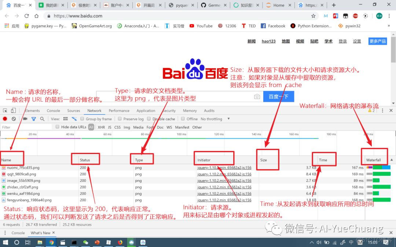
Task: Click the capture screenshots camera icon
Action: (25, 119)
